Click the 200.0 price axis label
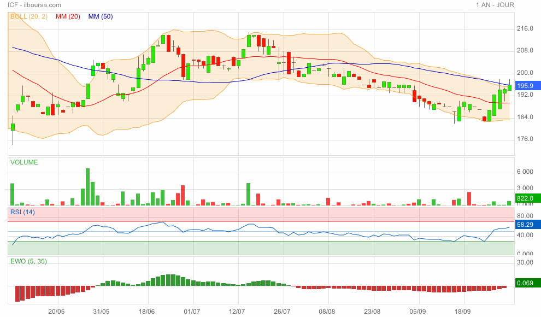The width and height of the screenshot is (541, 317). pos(525,73)
